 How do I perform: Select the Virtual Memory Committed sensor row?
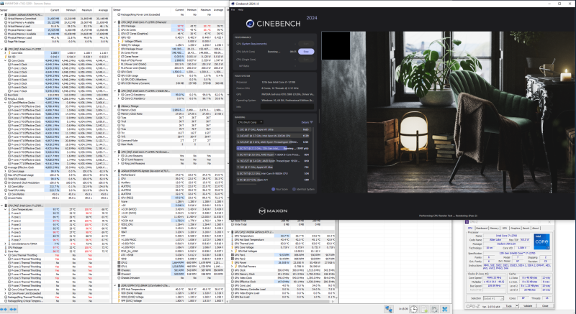click(55, 19)
